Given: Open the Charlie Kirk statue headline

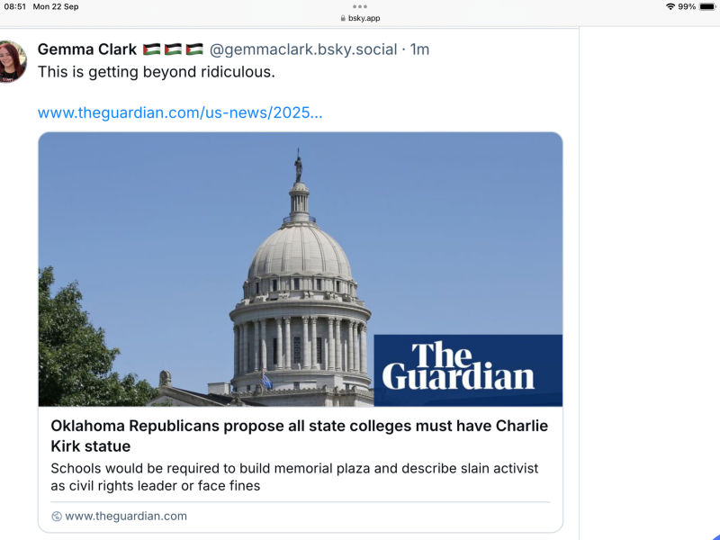Looking at the screenshot, I should coord(299,436).
